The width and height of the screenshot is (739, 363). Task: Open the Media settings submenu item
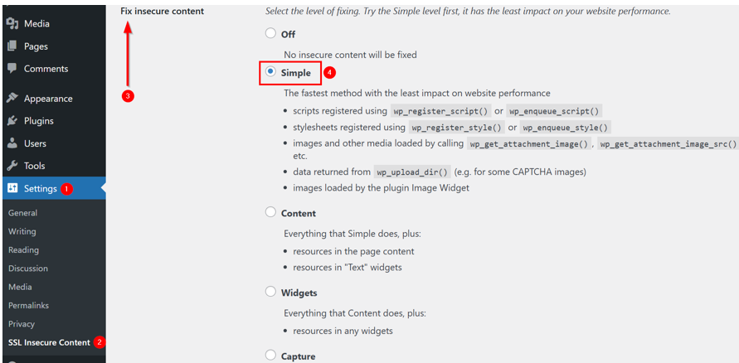click(20, 287)
